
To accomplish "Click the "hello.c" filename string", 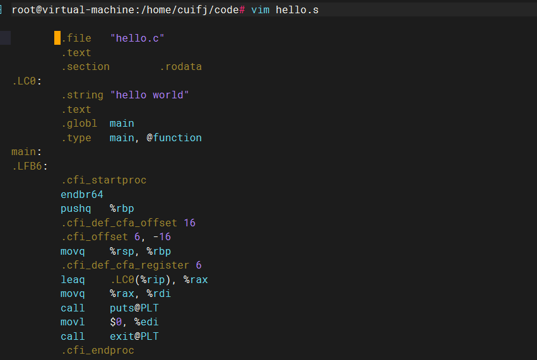I will point(137,38).
